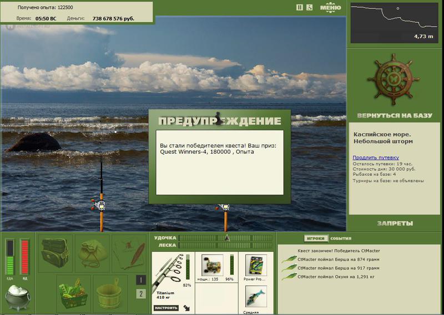Click the ПРЕДУПРЕЖДЕНИЕ dialog title

[220, 121]
